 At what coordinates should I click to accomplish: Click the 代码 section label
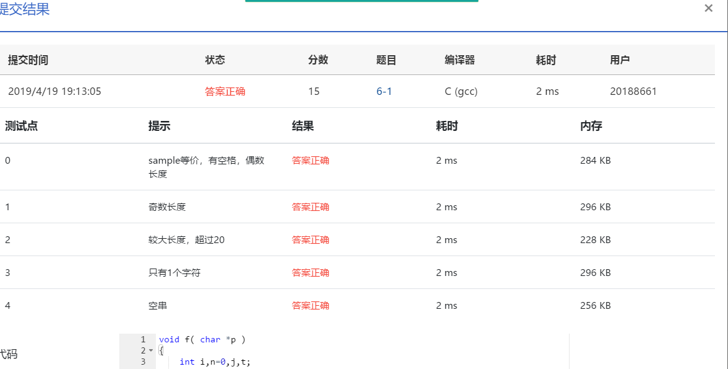point(8,355)
